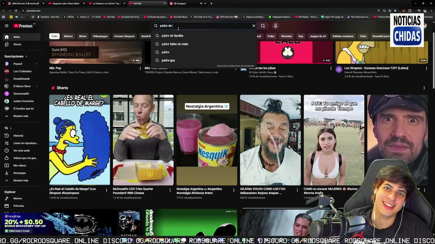The height and width of the screenshot is (244, 435).
Task: Open DrossRotzank channel
Action: [22, 79]
